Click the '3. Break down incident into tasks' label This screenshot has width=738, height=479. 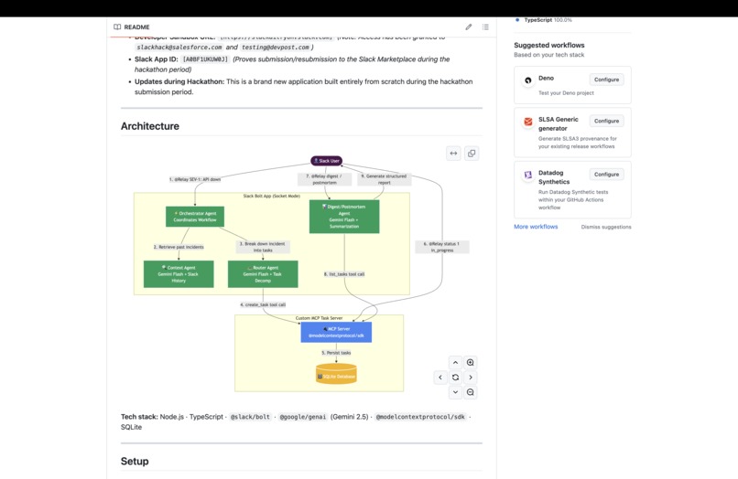pos(263,247)
